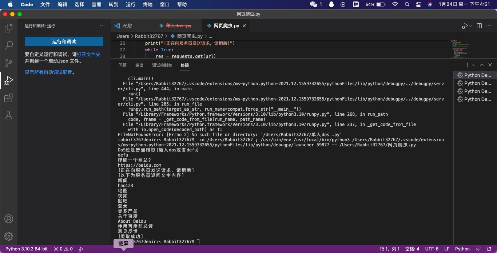
Task: Open the notifications bell in the status bar
Action: [x=489, y=249]
